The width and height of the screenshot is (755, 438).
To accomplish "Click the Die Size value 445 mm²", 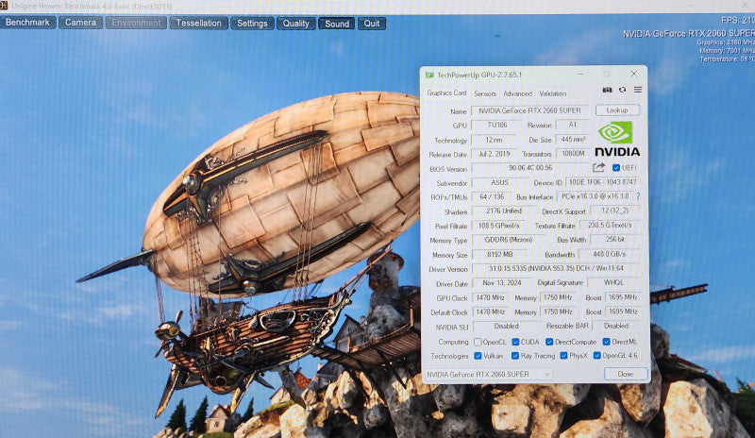I will click(573, 140).
